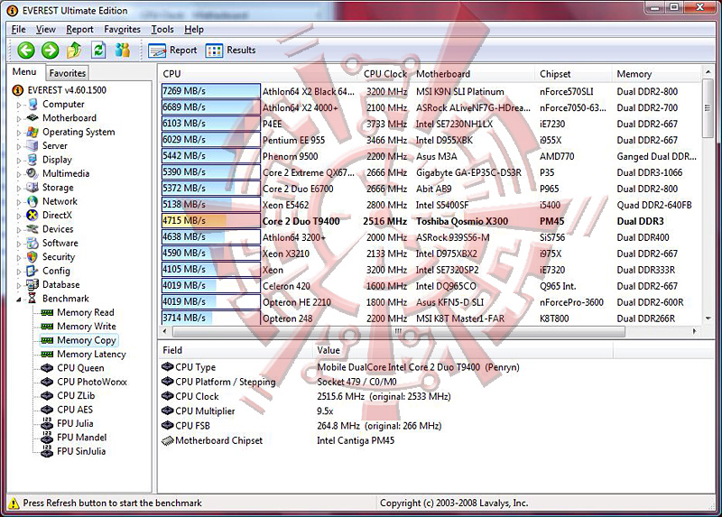This screenshot has height=517, width=722.
Task: Click the EVEREST v4.60.1500 root info icon
Action: [x=17, y=90]
